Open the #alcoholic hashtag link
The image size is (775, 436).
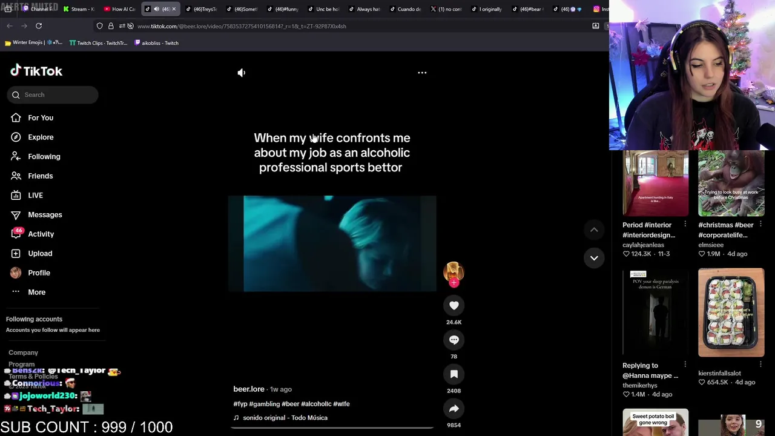pyautogui.click(x=316, y=404)
